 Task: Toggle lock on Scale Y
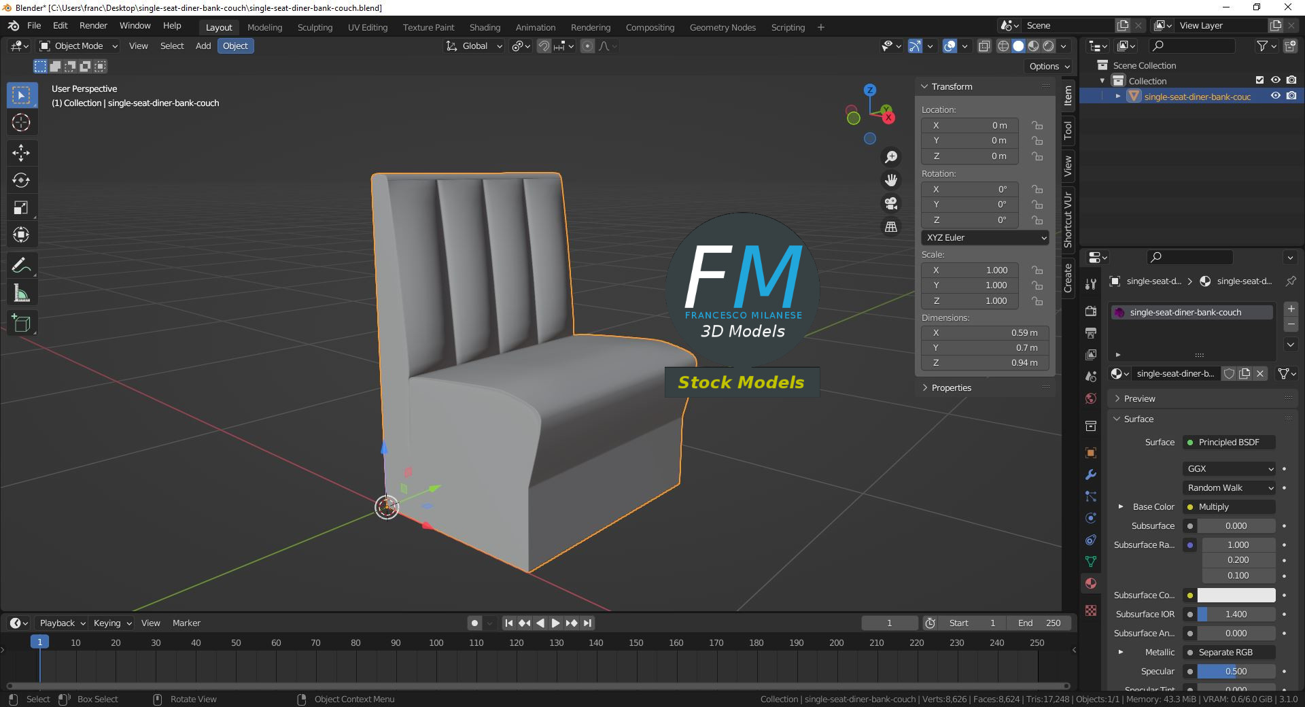tap(1037, 286)
